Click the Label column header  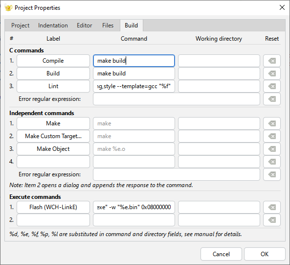(x=53, y=39)
